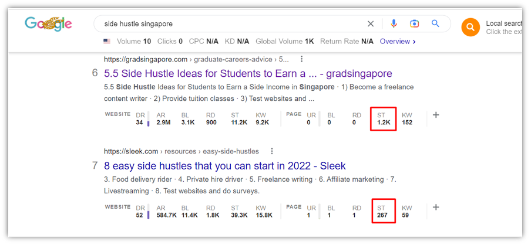Click the Google logo
The width and height of the screenshot is (531, 245).
(48, 24)
